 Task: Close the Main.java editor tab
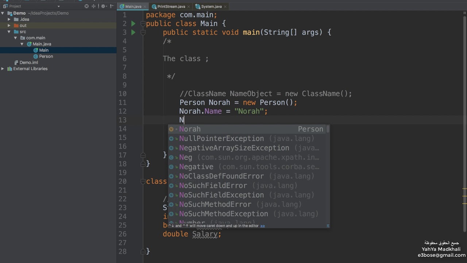(145, 7)
